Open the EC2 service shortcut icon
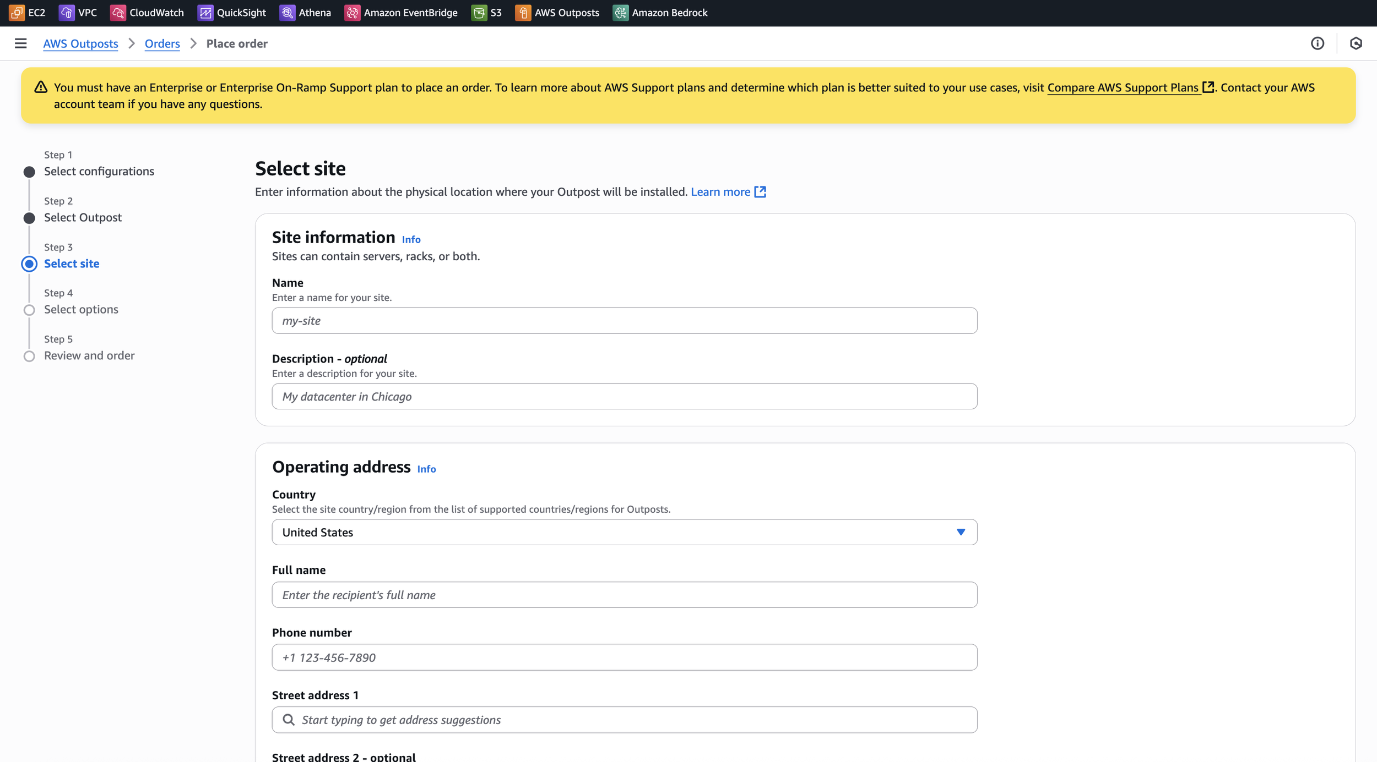The image size is (1377, 762). pos(17,13)
